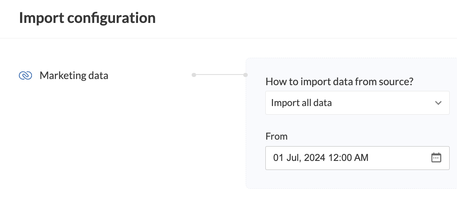This screenshot has height=199, width=457.
Task: Click the Marketing data link icon
Action: point(25,75)
